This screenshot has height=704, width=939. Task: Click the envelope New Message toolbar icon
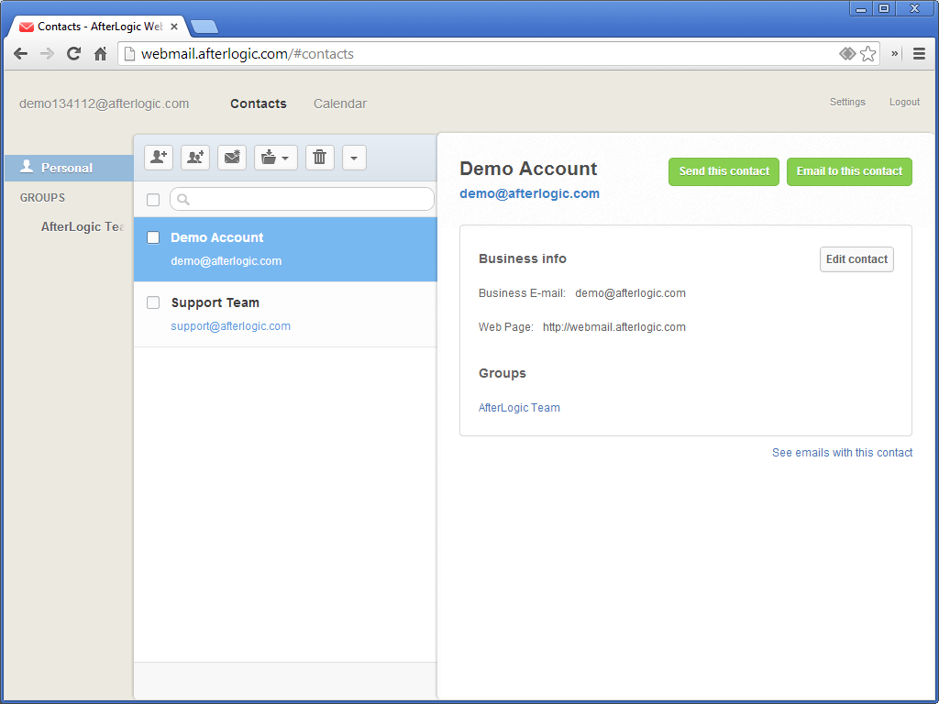point(232,158)
